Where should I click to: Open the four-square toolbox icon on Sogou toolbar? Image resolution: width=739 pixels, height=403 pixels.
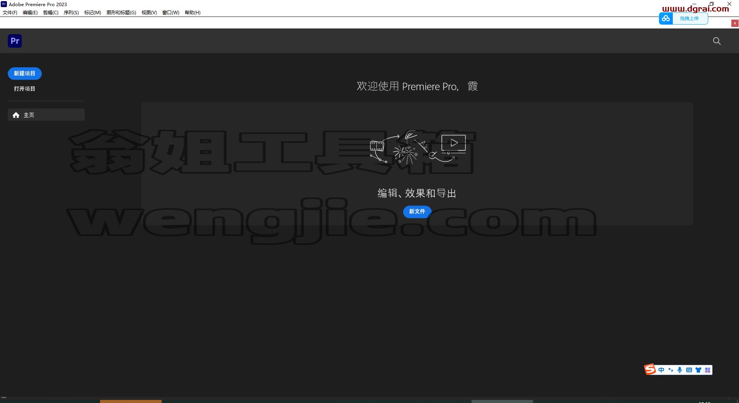tap(707, 370)
